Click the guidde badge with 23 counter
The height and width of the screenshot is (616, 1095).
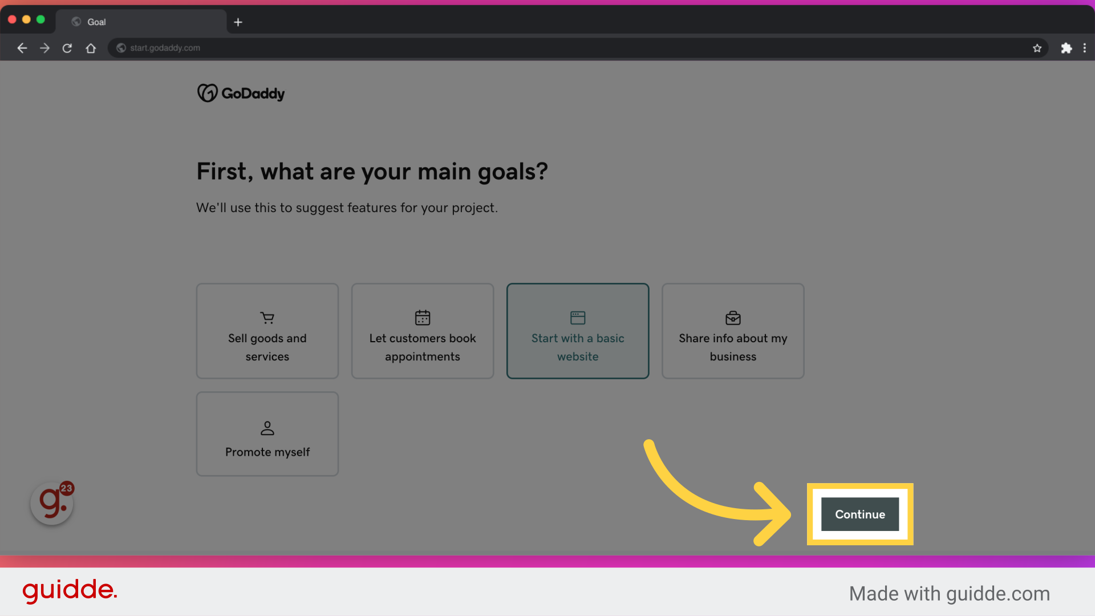(x=51, y=503)
